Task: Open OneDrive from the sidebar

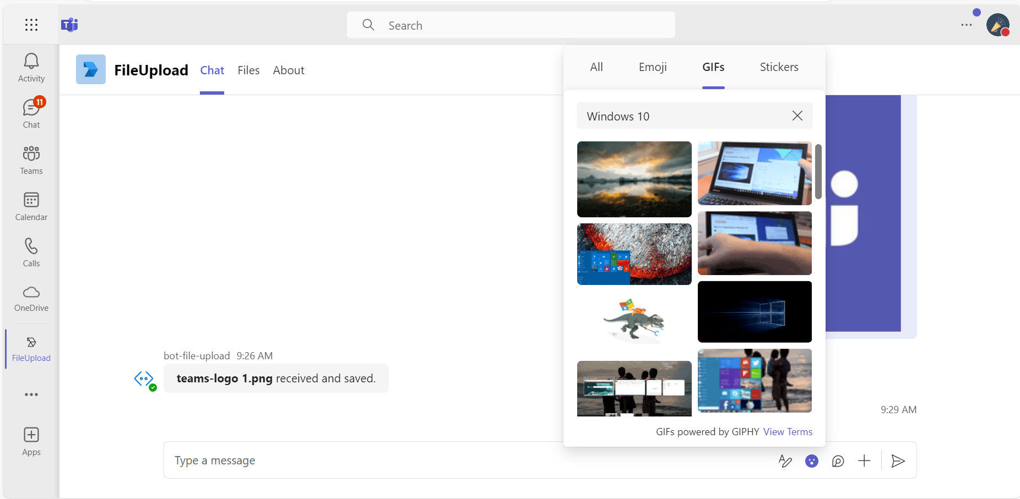Action: [31, 299]
